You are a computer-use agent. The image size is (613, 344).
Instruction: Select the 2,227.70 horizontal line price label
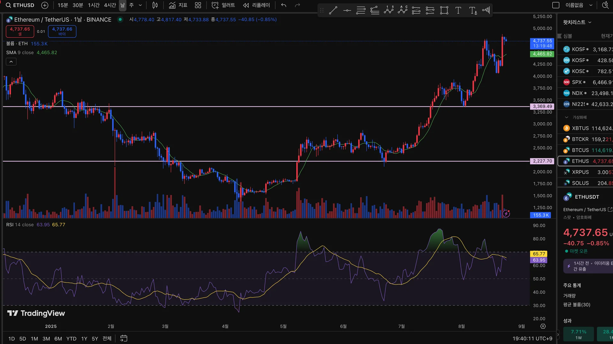(542, 161)
